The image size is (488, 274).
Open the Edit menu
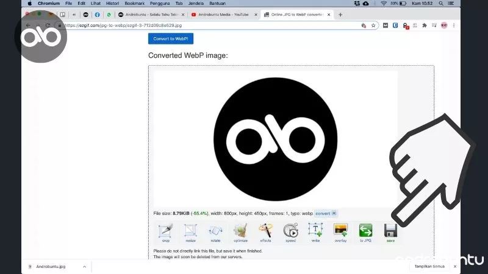(x=82, y=4)
